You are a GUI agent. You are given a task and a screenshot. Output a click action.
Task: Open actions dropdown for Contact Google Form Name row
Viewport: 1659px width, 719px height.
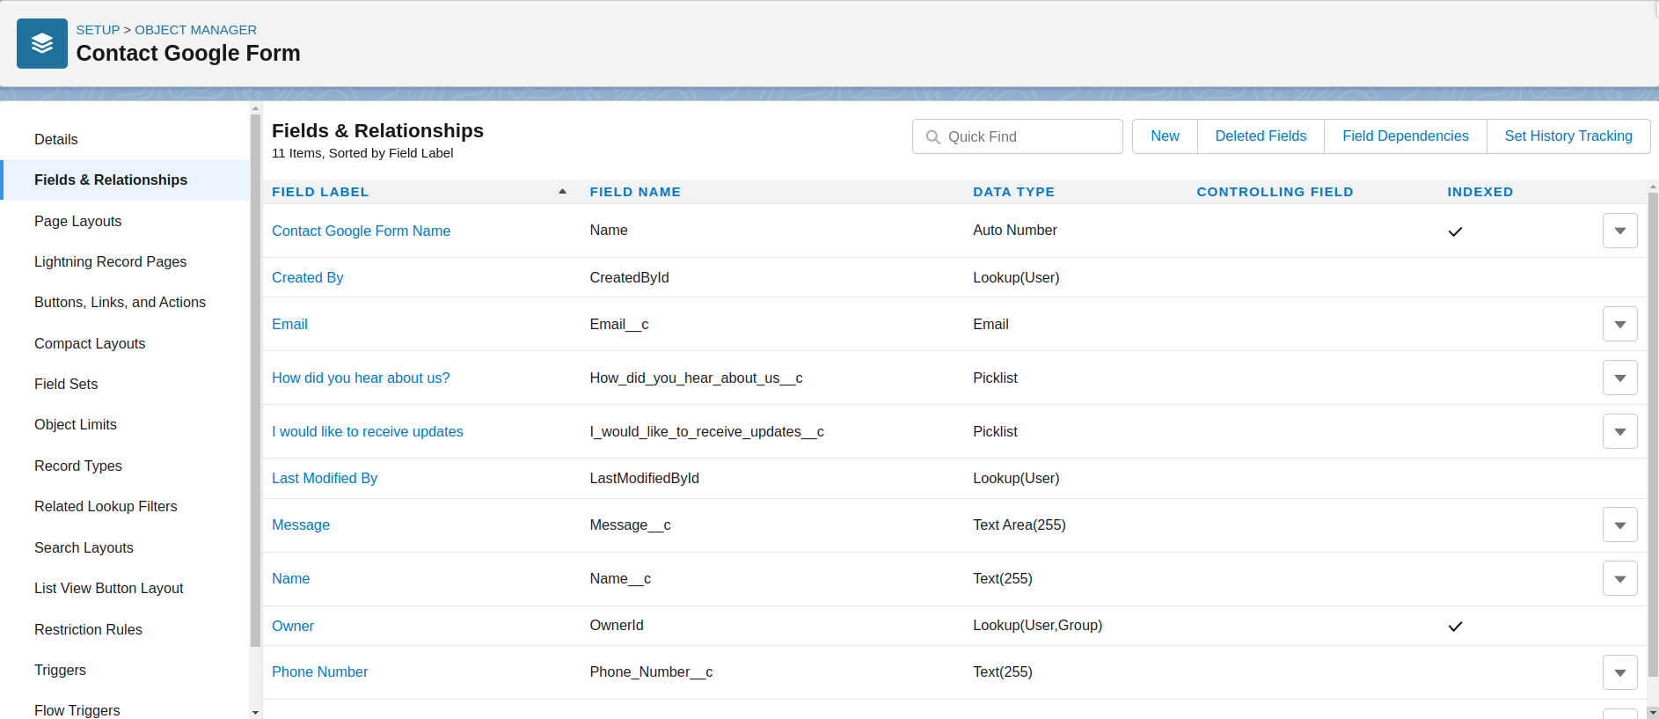(1619, 231)
